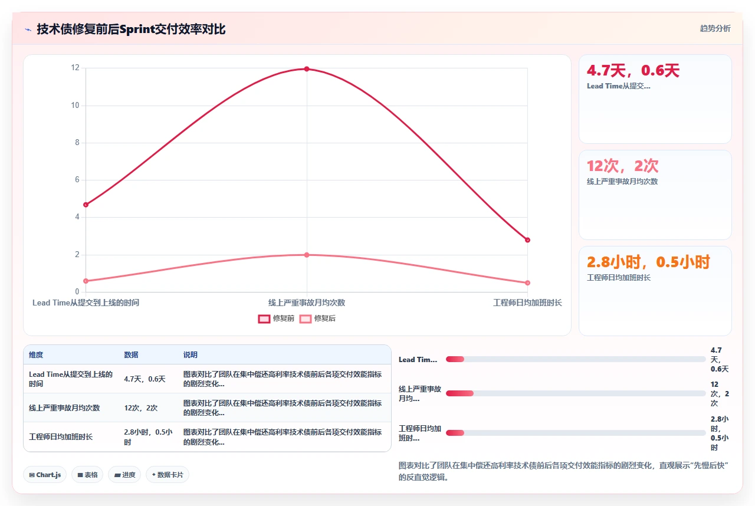This screenshot has width=755, height=506.
Task: Click the Lead Time从提交到上线的时间 axis label
Action: point(86,303)
